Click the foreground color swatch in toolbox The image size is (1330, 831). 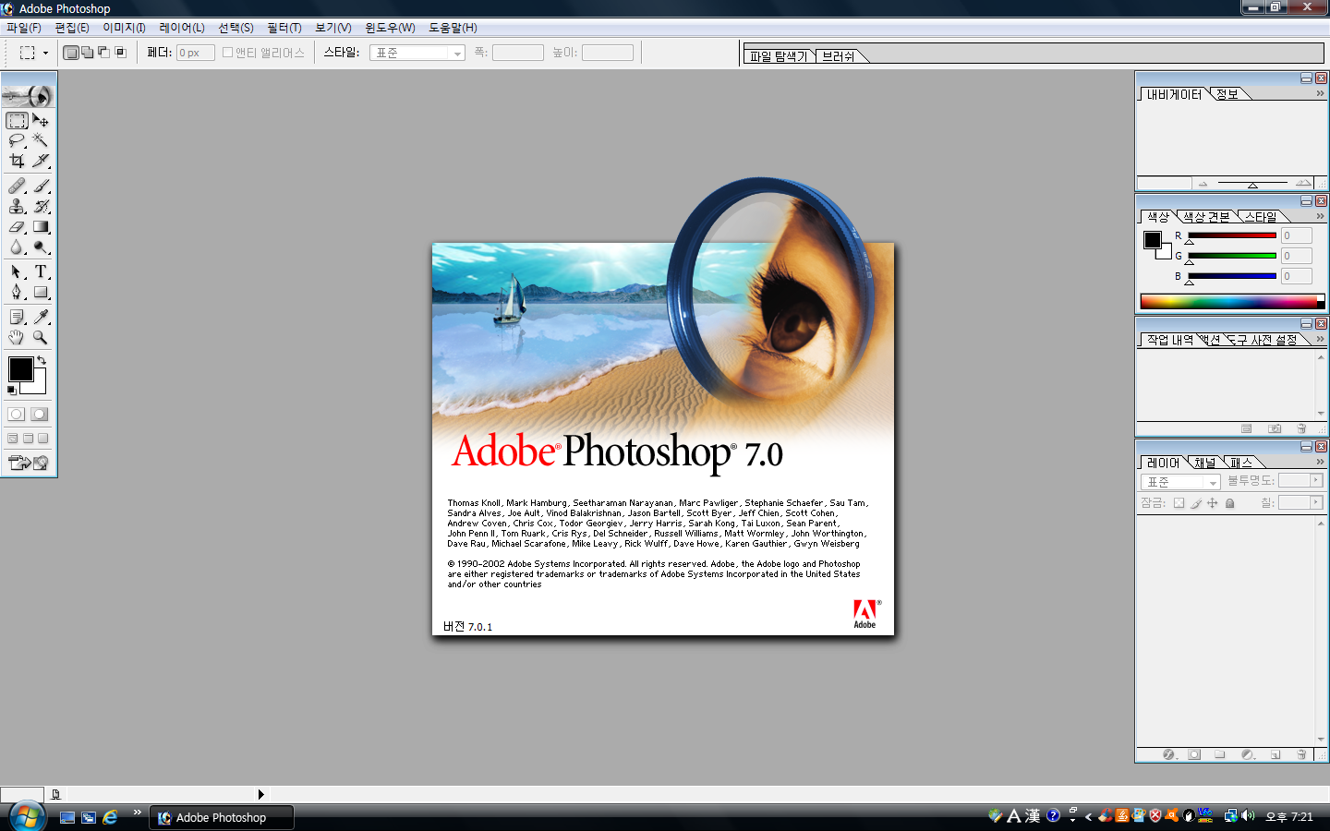point(20,369)
